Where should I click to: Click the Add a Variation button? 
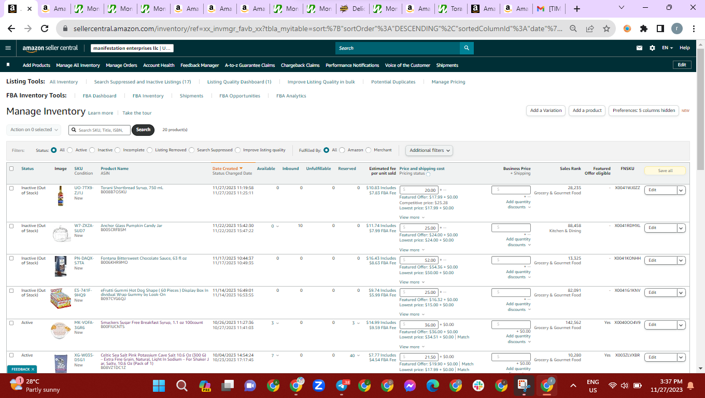[546, 110]
